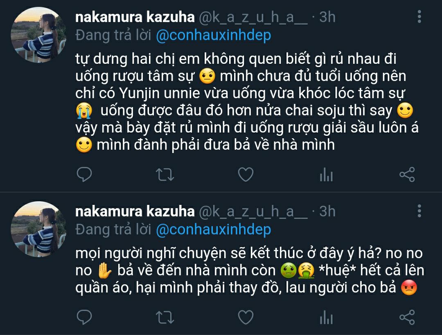Click nakamura kazuha name on first tweet
Image resolution: width=442 pixels, height=335 pixels.
135,17
